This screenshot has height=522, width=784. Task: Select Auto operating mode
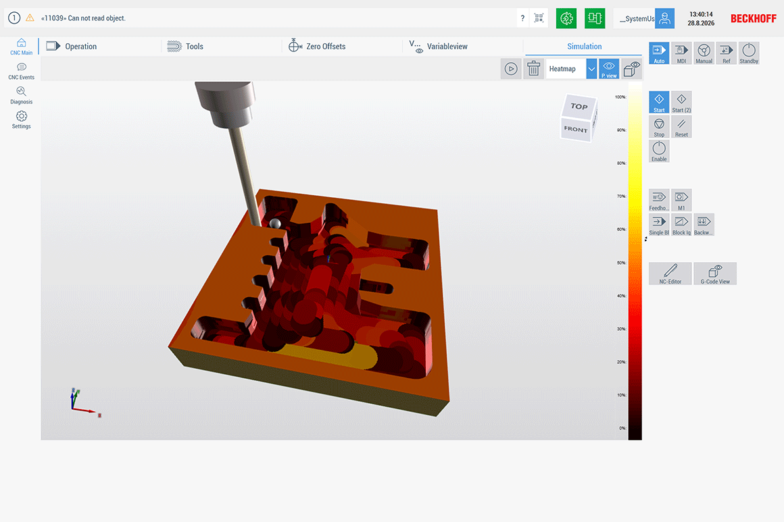tap(659, 53)
